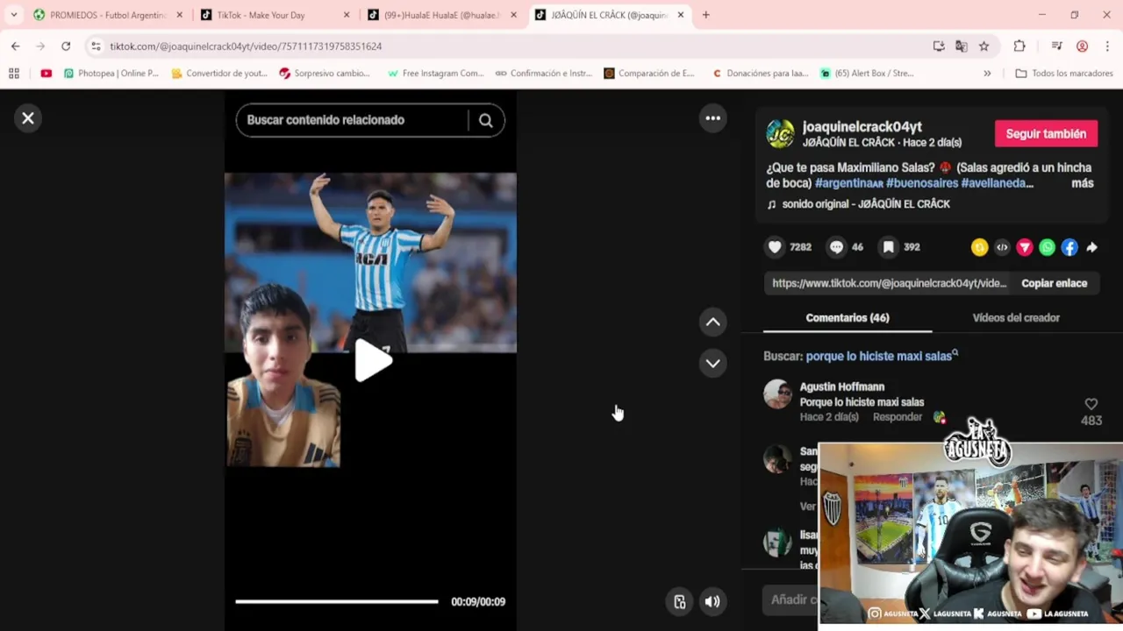Expand caption with 'más' link
Screen dimensions: 1123x631
click(1082, 183)
